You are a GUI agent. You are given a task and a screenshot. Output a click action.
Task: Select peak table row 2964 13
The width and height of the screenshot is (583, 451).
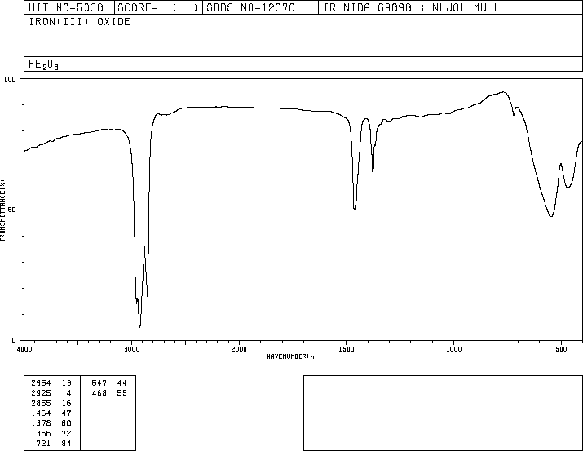(x=51, y=383)
